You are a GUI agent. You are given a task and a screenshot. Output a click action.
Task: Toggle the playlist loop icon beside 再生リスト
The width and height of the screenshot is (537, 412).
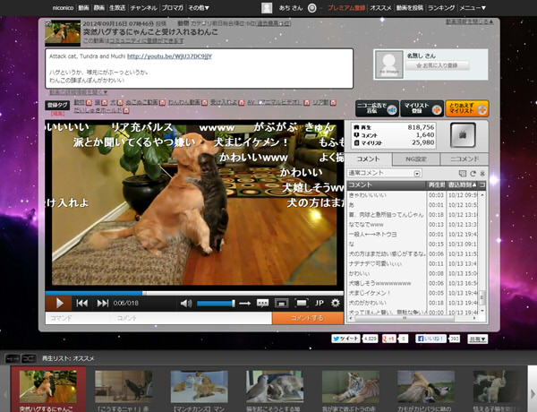29,358
